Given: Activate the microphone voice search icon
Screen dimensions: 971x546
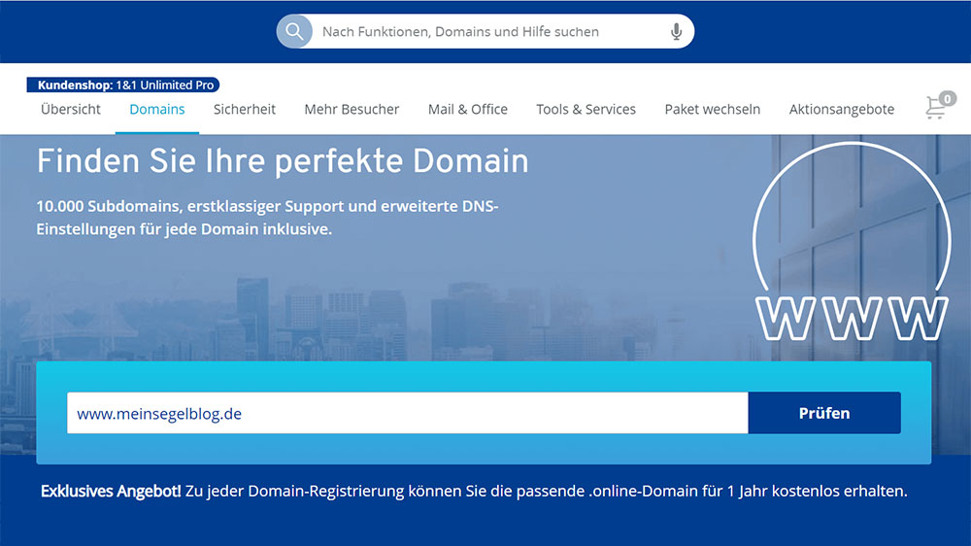Looking at the screenshot, I should (x=676, y=32).
